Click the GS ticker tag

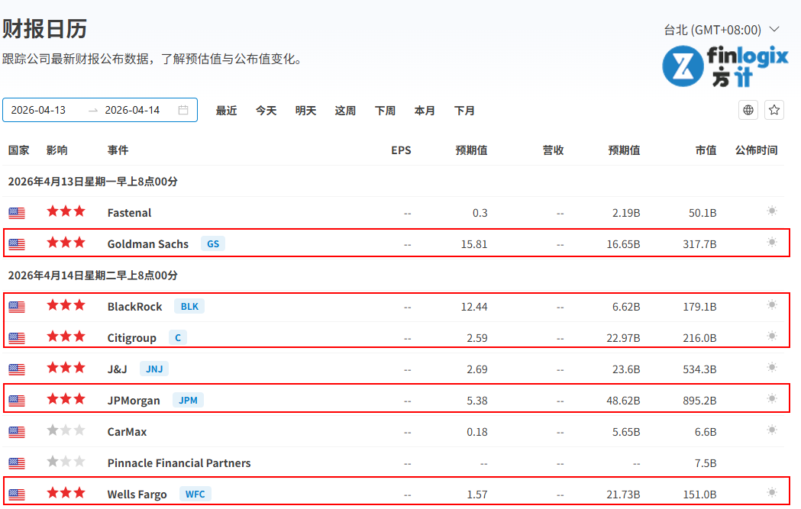point(213,244)
